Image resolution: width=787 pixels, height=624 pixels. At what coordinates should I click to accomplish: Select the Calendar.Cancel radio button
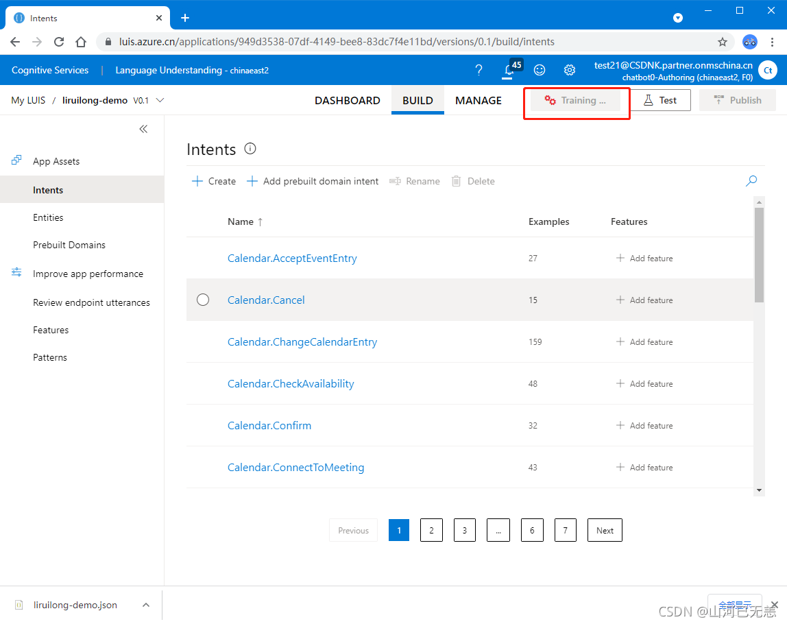[203, 300]
